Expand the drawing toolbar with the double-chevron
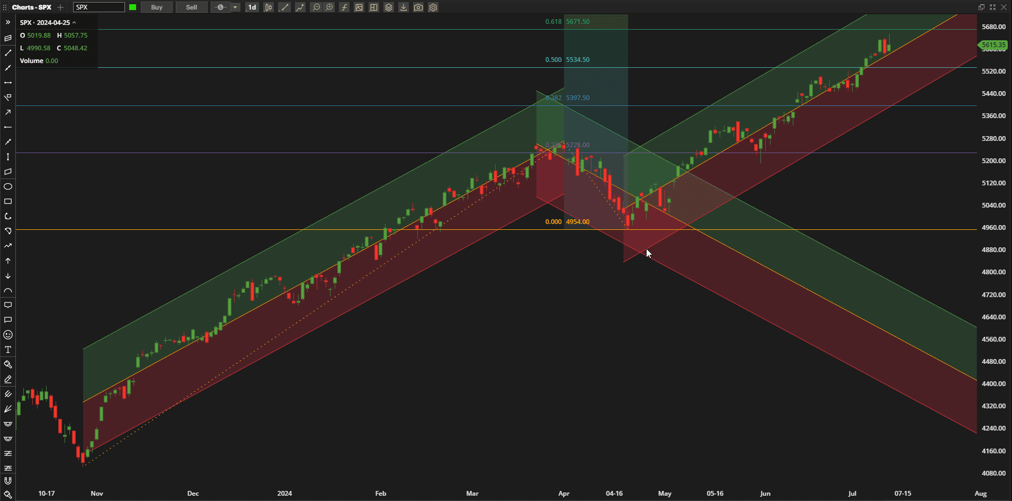Viewport: 1012px width, 501px height. click(x=8, y=23)
